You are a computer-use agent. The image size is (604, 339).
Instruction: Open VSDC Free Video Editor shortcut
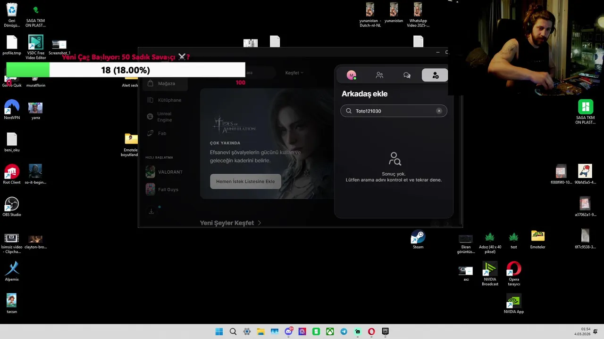point(36,47)
